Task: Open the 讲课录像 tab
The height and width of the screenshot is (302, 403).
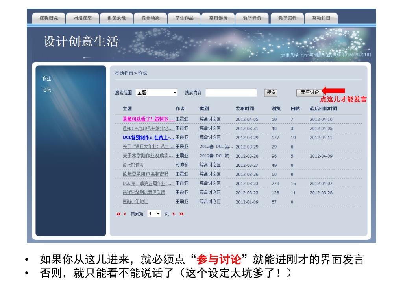Action: pos(116,18)
